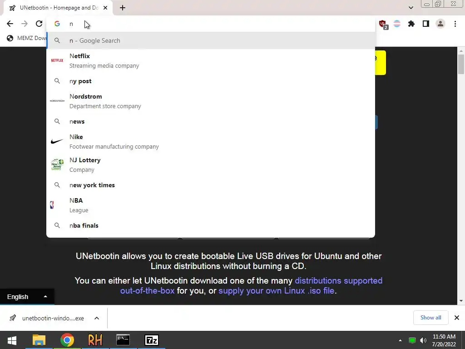Open the English language dropdown
The height and width of the screenshot is (349, 465).
(27, 297)
